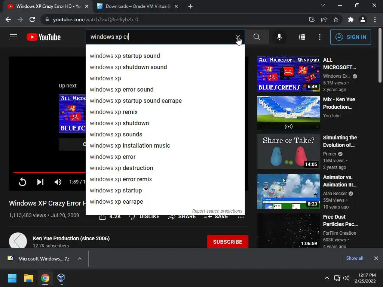The image size is (383, 287).
Task: Mute the video volume
Action: pos(58,182)
